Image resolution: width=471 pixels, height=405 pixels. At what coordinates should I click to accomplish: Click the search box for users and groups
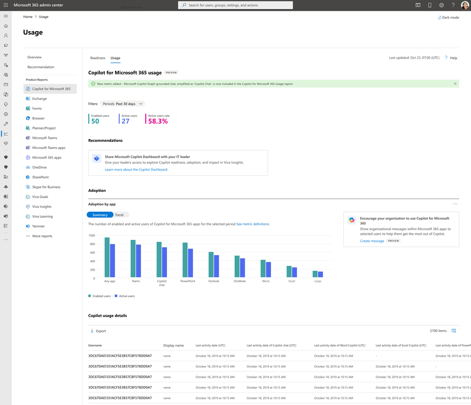[x=236, y=5]
